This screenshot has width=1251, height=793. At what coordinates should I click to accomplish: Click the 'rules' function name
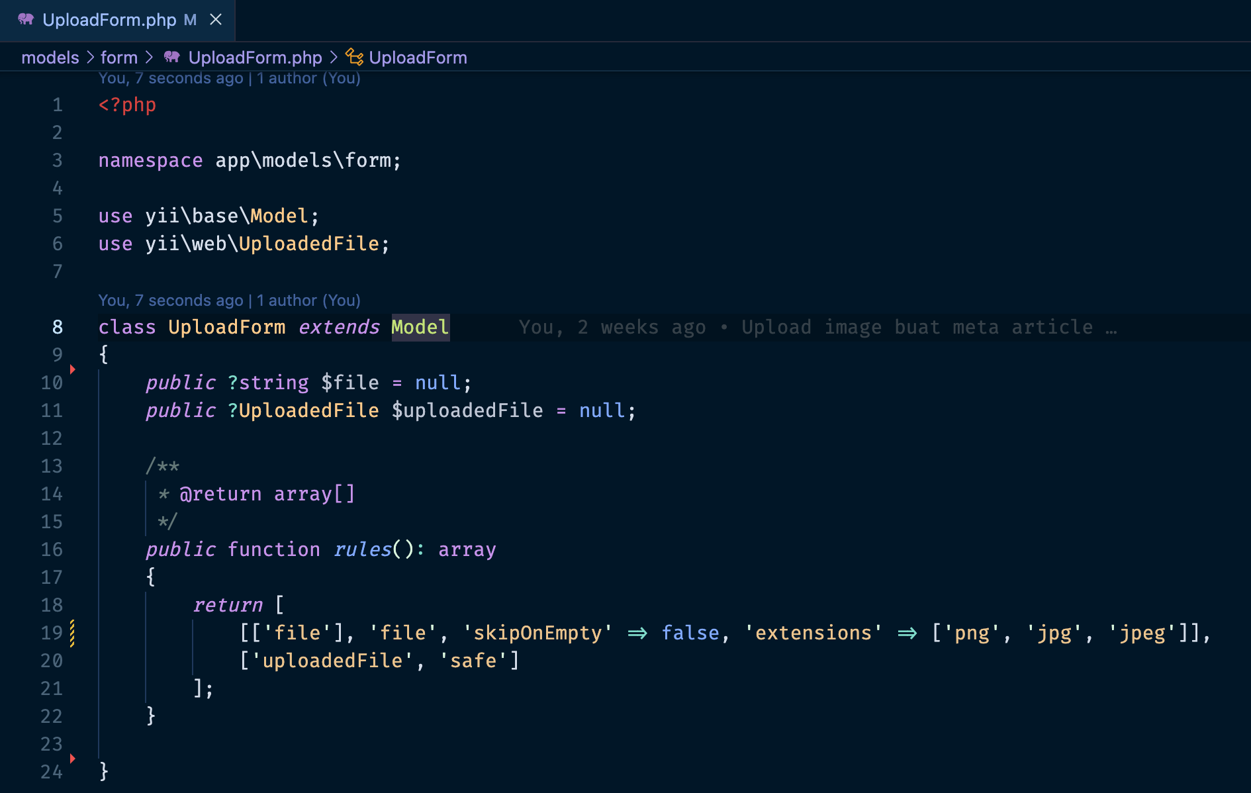[362, 549]
